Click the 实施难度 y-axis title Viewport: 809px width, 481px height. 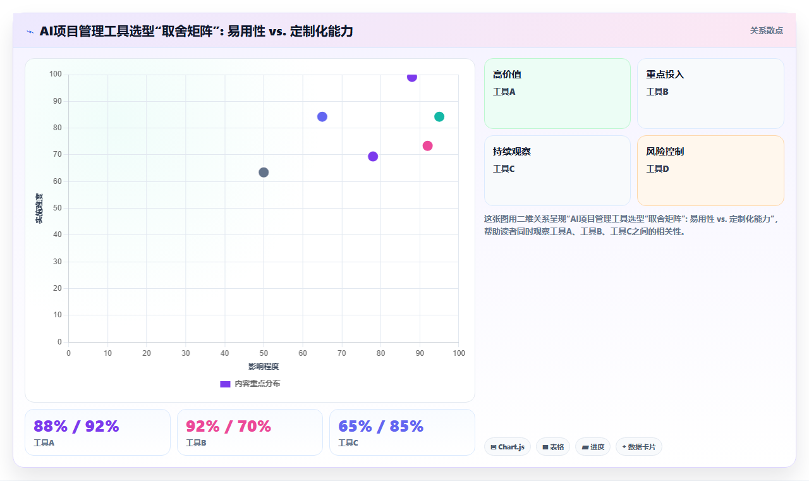[39, 209]
